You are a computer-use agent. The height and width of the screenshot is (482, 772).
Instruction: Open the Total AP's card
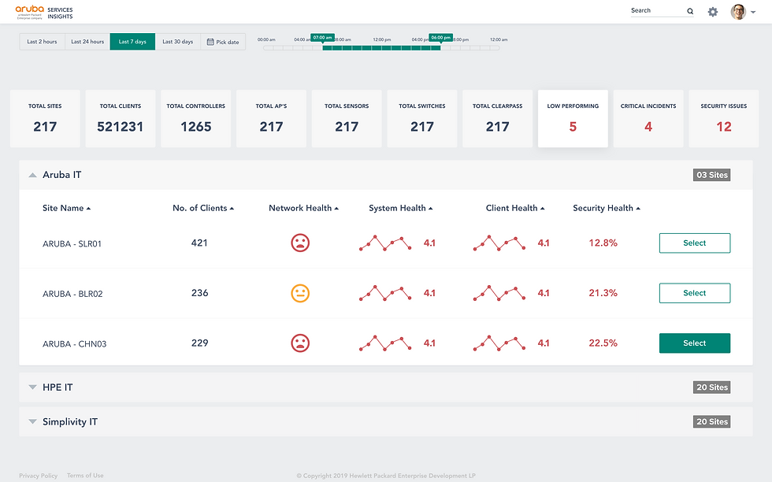pos(271,118)
